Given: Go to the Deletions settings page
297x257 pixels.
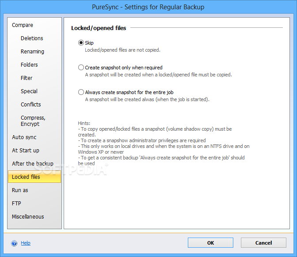Looking at the screenshot, I should [x=32, y=38].
